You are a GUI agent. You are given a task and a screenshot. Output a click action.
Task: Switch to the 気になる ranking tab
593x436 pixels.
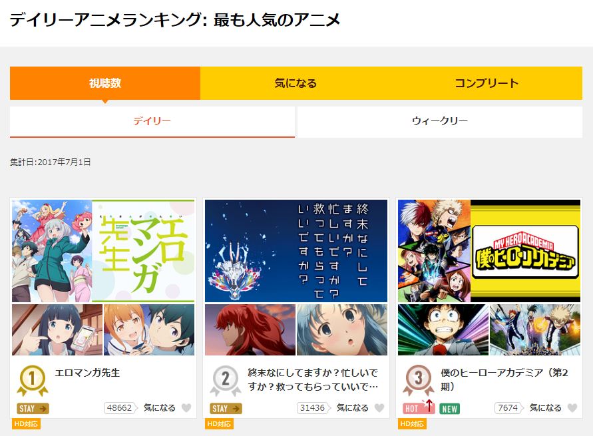point(296,83)
